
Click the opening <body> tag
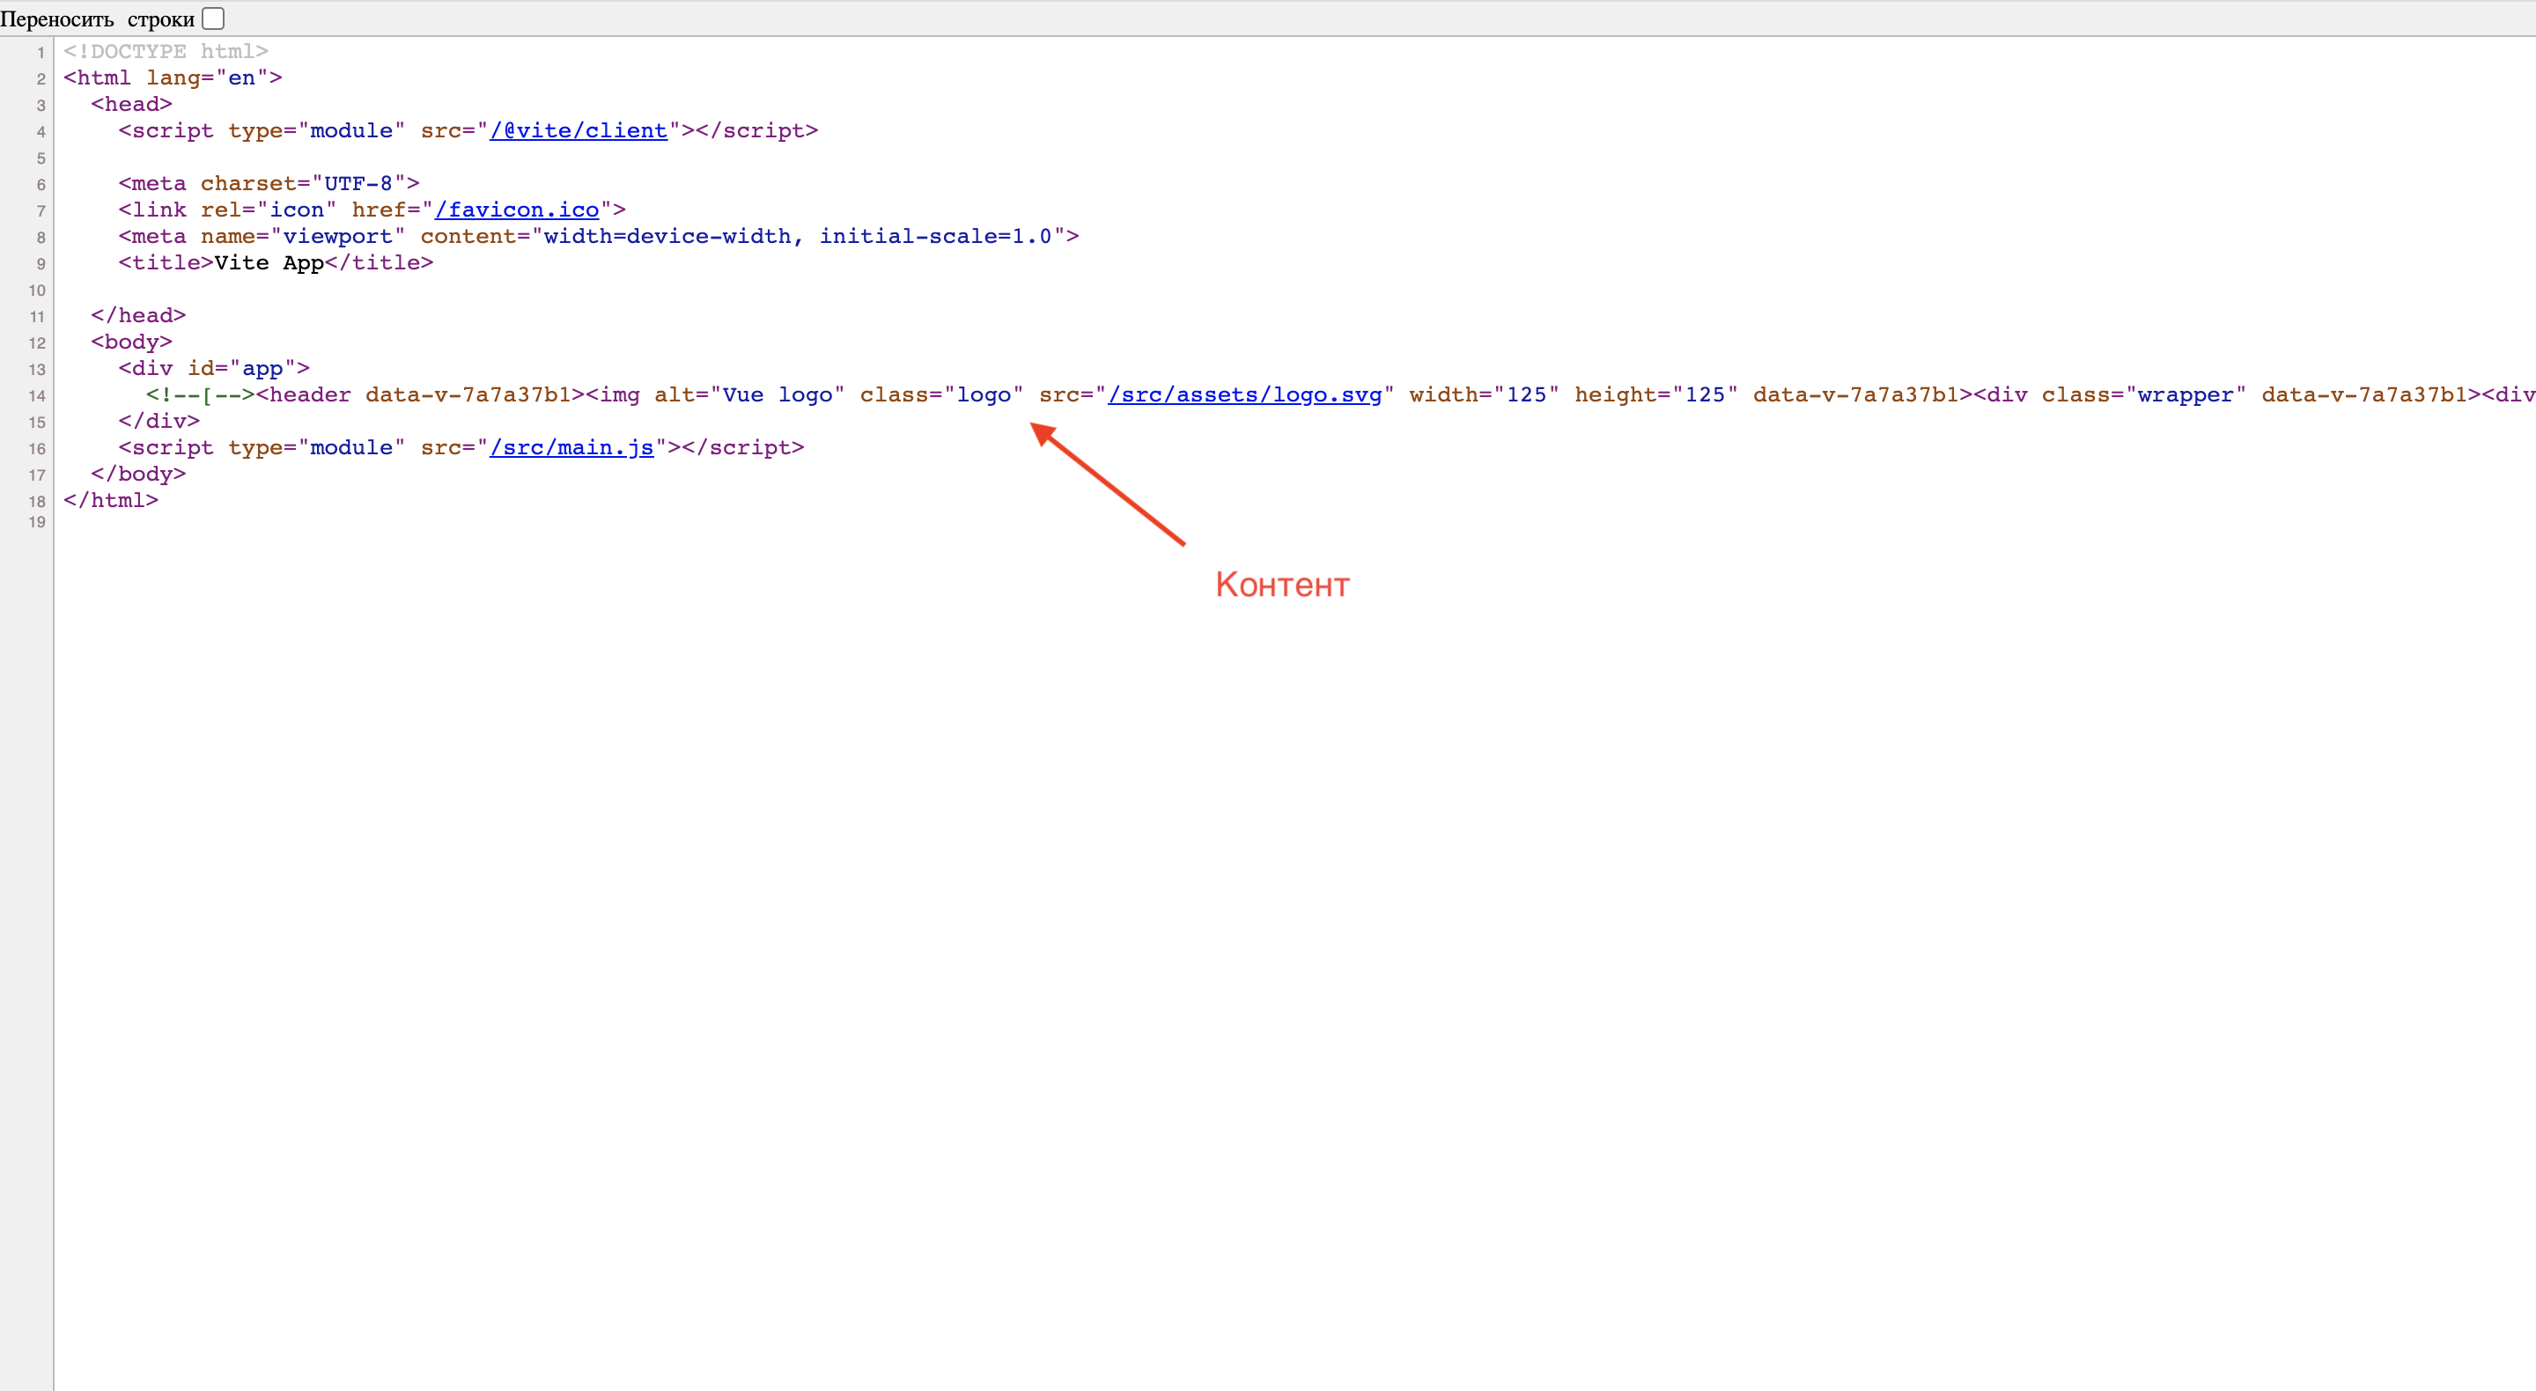pyautogui.click(x=132, y=342)
